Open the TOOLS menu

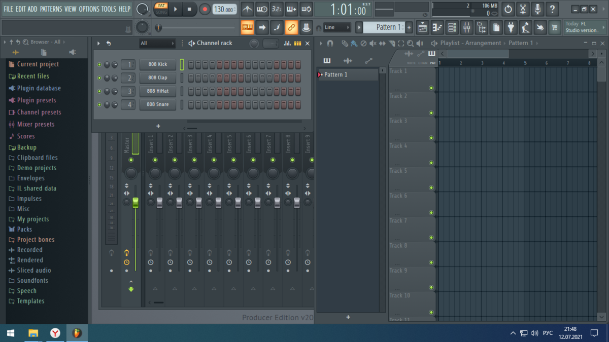pos(109,9)
